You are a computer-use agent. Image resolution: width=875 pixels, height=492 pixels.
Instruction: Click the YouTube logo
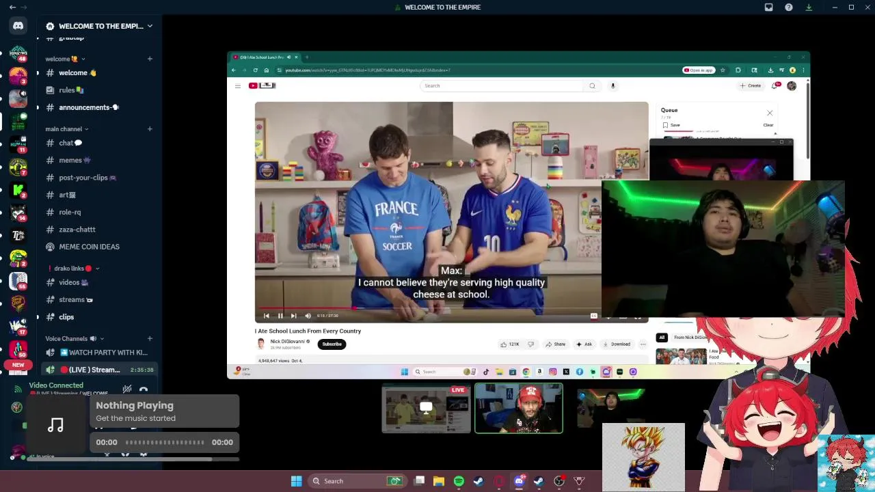(262, 85)
